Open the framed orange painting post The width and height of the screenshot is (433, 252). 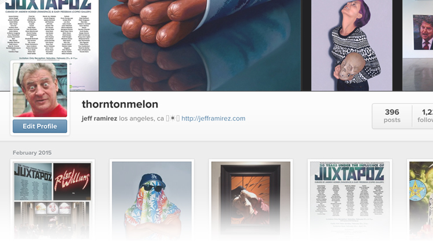[251, 200]
